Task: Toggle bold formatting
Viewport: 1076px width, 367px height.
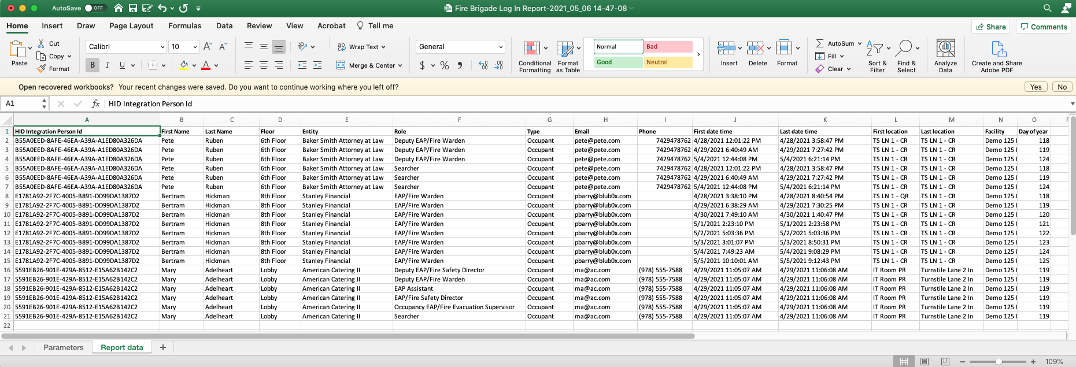Action: tap(93, 65)
